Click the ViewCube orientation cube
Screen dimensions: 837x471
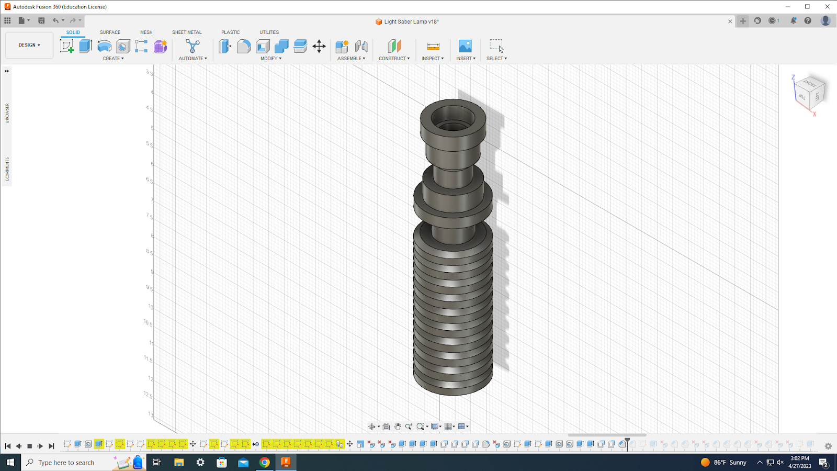[810, 92]
